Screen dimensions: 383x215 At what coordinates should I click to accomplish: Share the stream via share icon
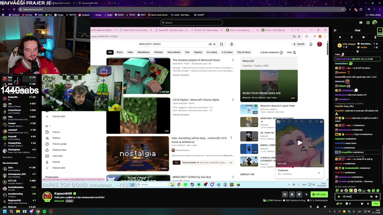click(x=310, y=207)
